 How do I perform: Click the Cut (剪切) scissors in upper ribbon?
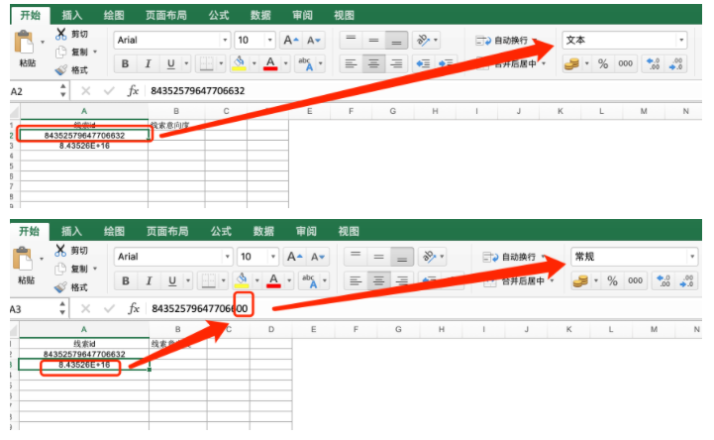pos(60,35)
